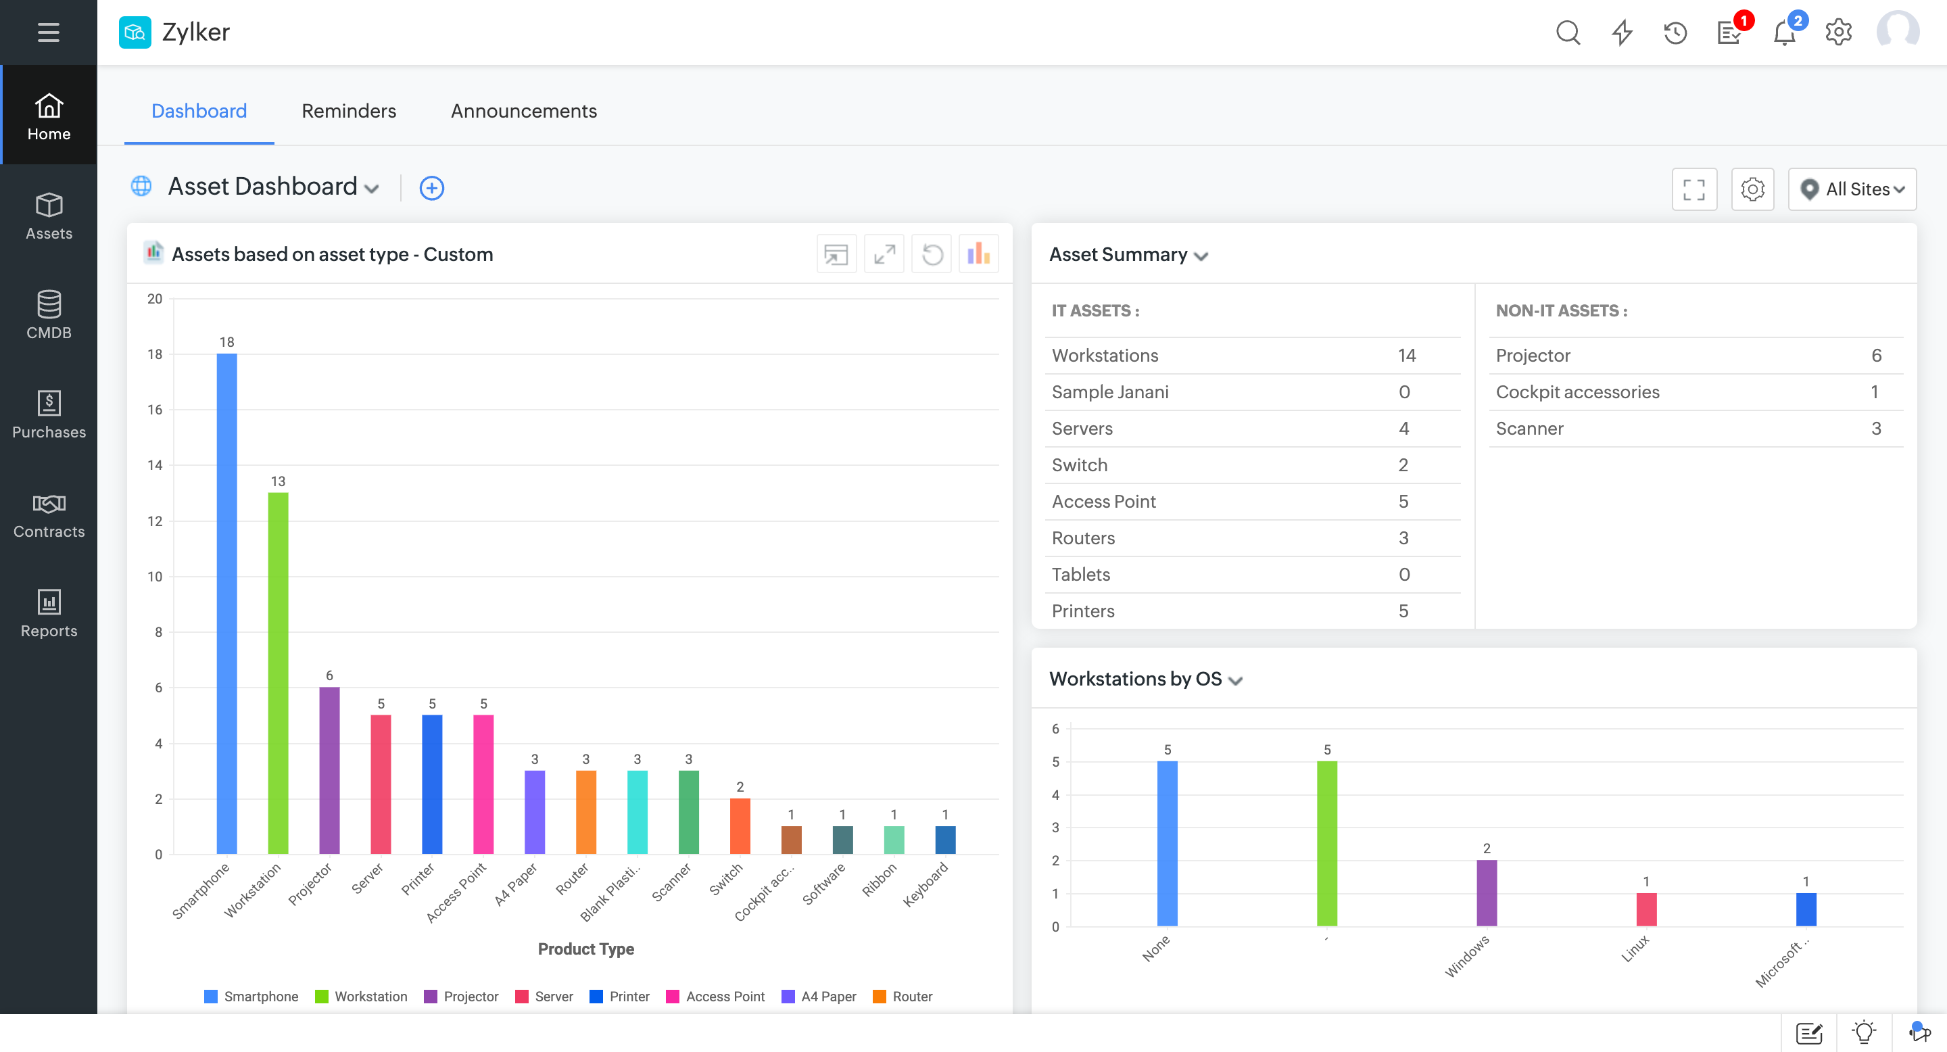Open the All Sites dropdown
The image size is (1947, 1052).
point(1852,189)
